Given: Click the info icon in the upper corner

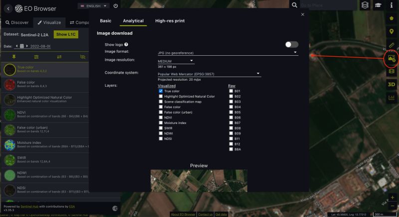Looking at the screenshot, I should [392, 5].
